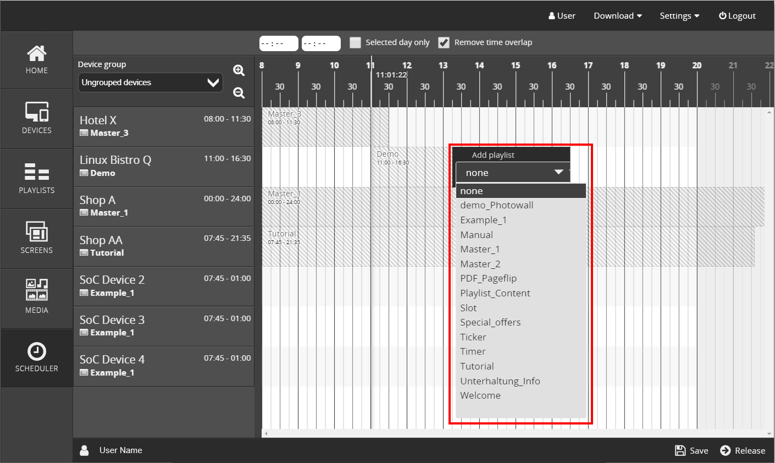This screenshot has width=775, height=463.
Task: Pick the Slot playlist option
Action: click(521, 308)
